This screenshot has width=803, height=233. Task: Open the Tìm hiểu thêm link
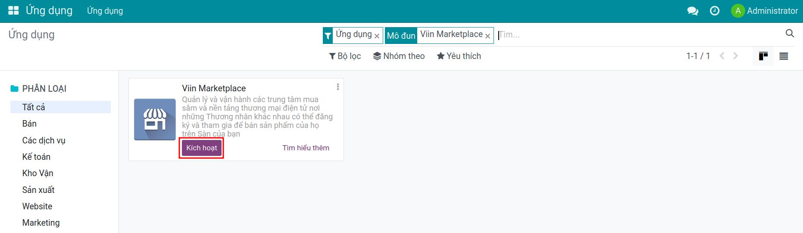[306, 148]
